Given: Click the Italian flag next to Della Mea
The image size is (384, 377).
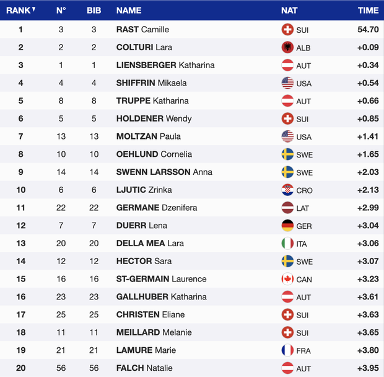Looking at the screenshot, I should [287, 244].
